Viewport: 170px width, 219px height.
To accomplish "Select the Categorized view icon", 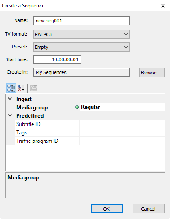I will [11, 88].
